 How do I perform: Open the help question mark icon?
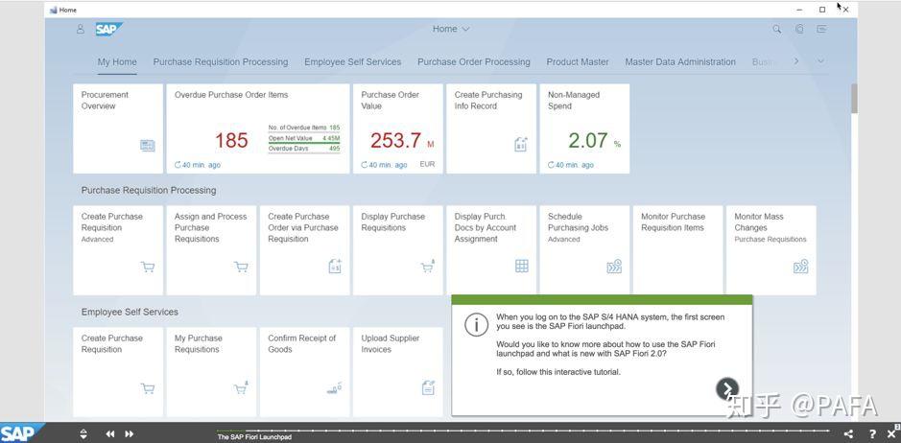873,433
